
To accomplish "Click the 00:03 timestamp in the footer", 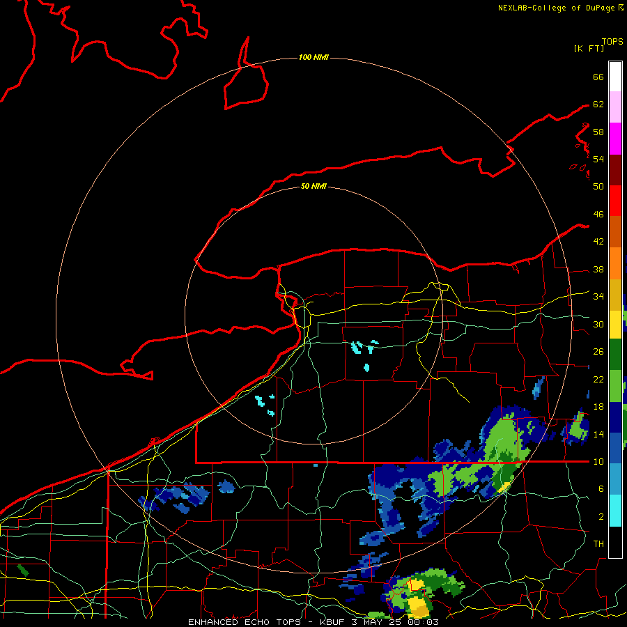I will (x=424, y=622).
